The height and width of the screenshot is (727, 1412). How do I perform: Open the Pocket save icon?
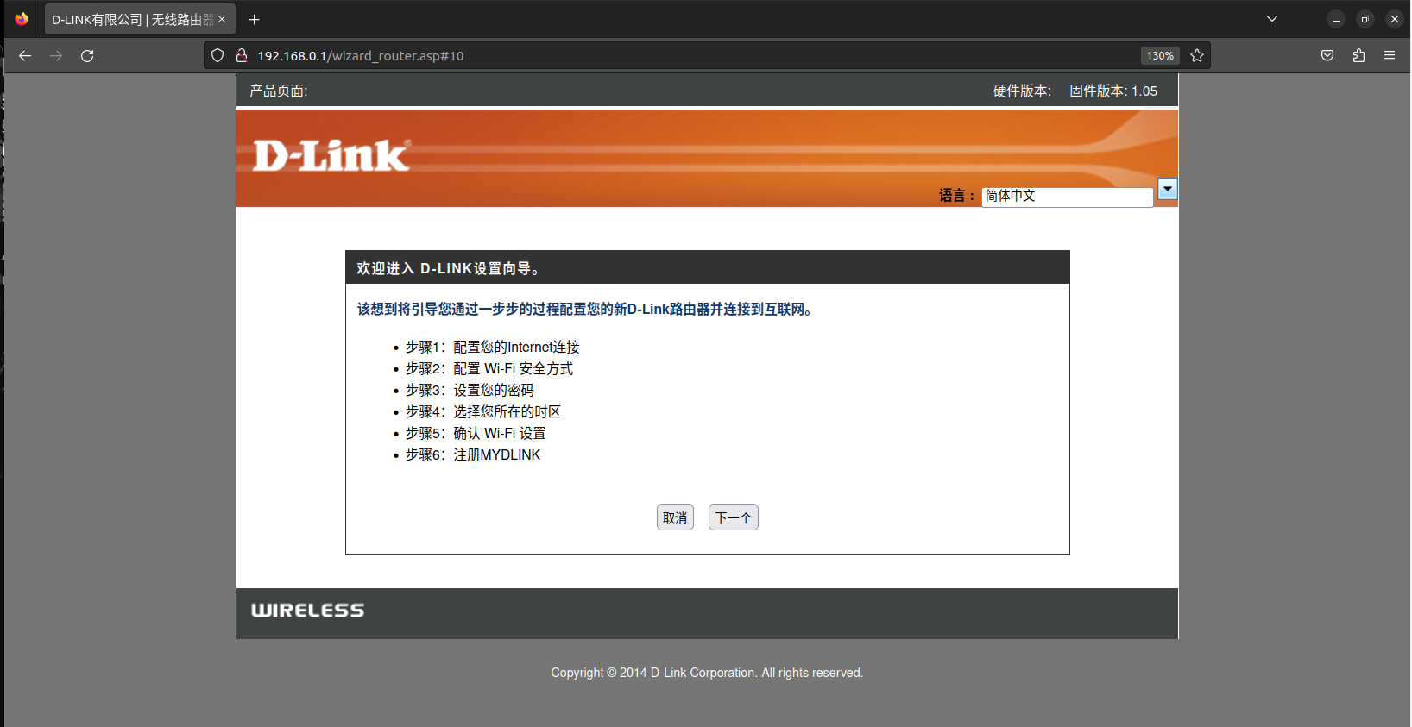point(1327,55)
